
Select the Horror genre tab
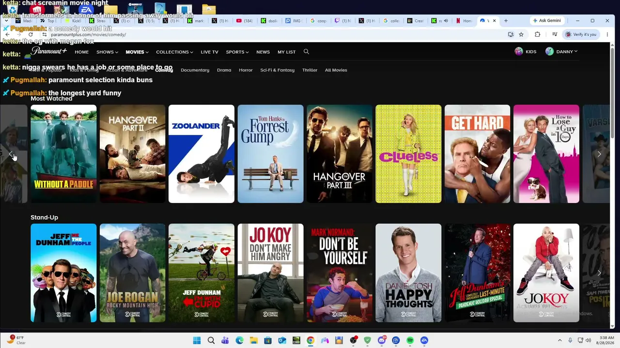246,70
